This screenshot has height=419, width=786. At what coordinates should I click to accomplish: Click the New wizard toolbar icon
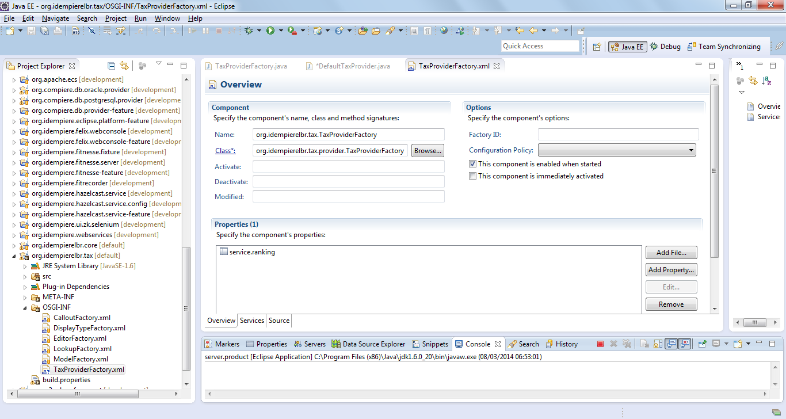pyautogui.click(x=10, y=31)
